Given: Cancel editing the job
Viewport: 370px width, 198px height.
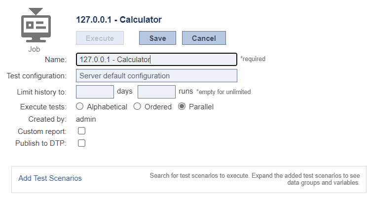Looking at the screenshot, I should [204, 38].
